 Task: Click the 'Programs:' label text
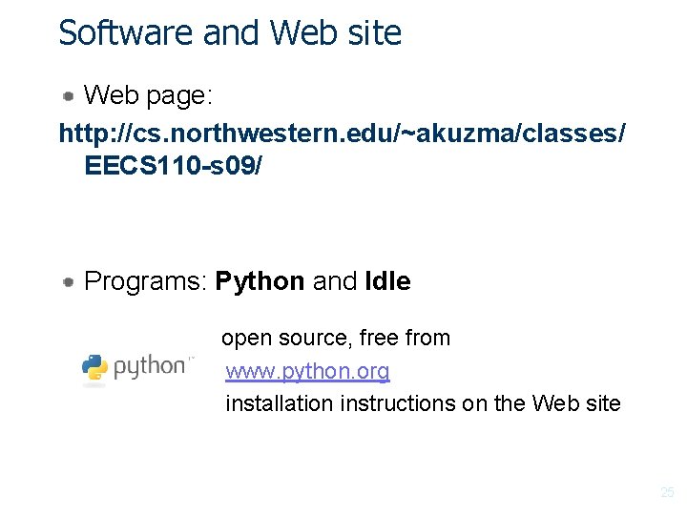click(146, 282)
